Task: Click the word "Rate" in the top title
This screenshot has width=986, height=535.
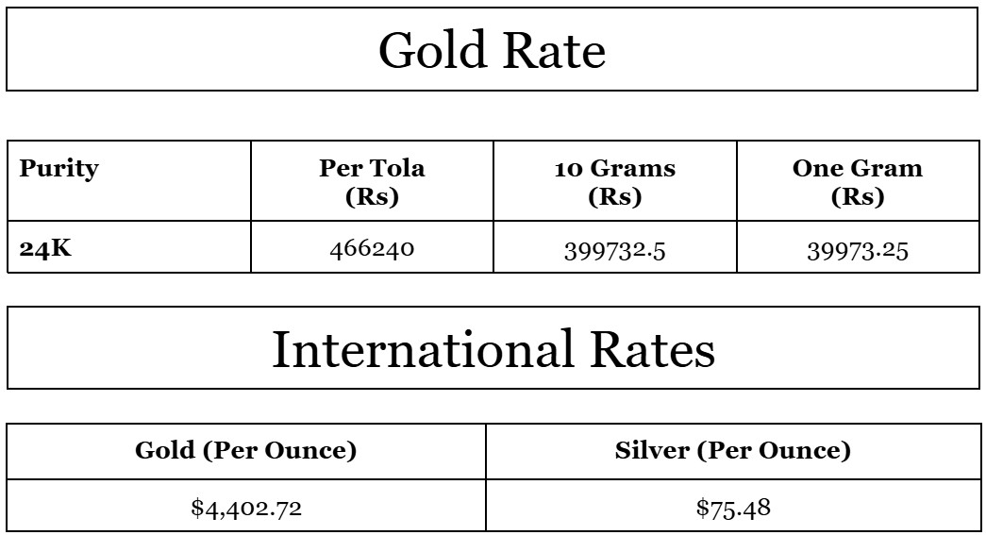Action: 552,50
